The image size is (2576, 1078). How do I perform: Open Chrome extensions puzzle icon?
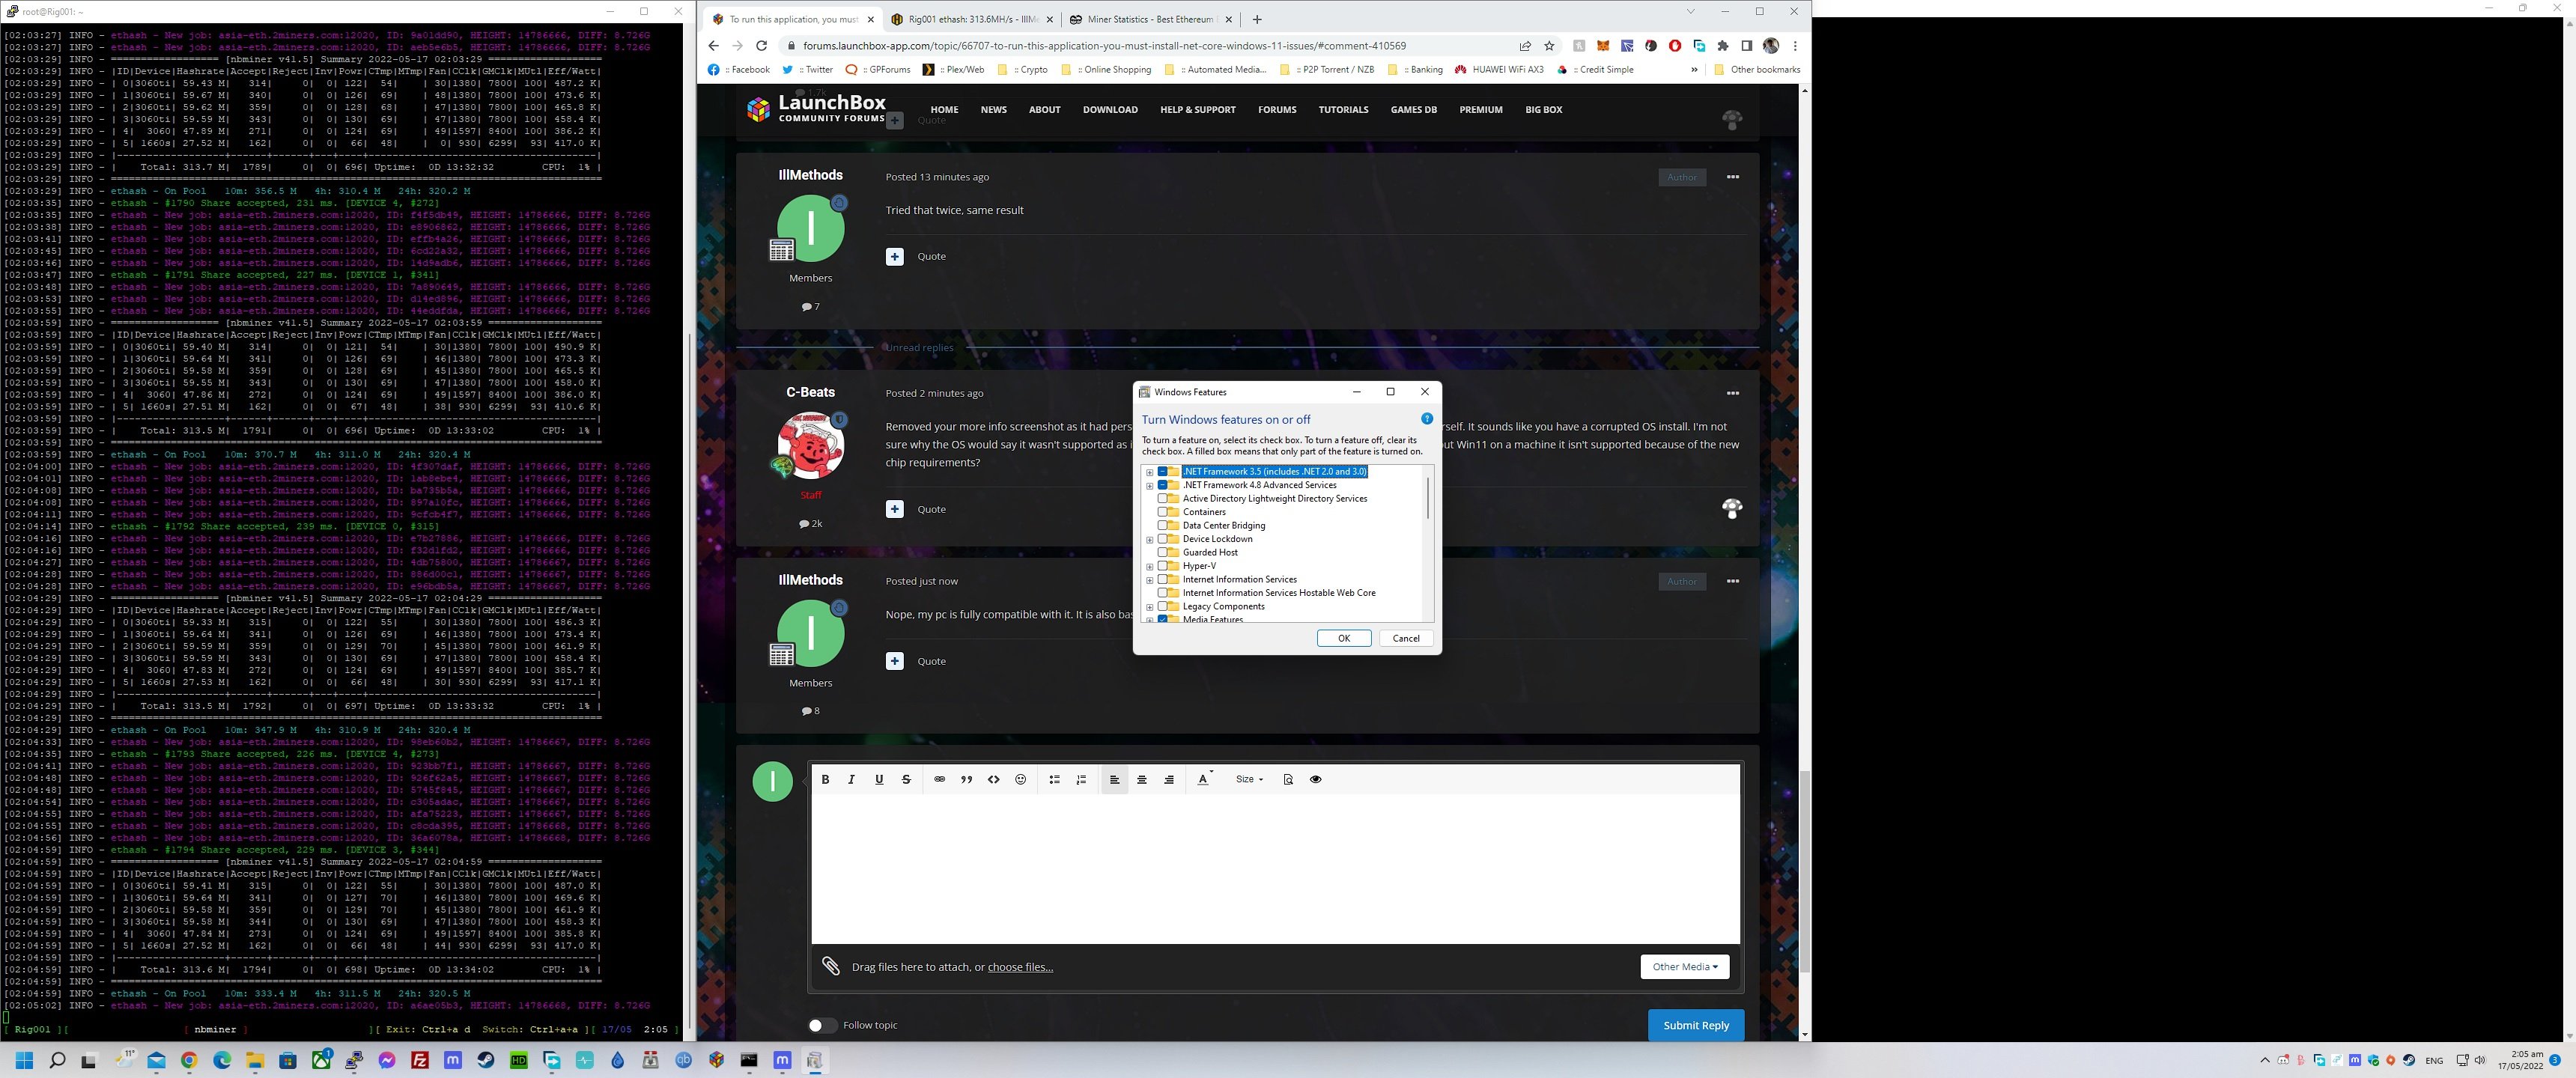point(1723,45)
